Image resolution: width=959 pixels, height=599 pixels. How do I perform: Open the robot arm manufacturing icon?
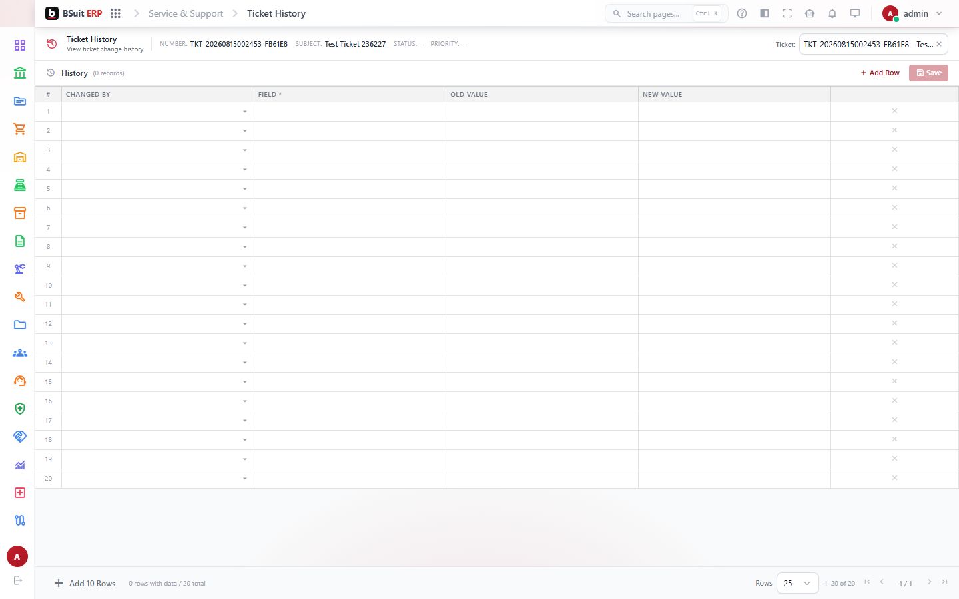click(20, 269)
